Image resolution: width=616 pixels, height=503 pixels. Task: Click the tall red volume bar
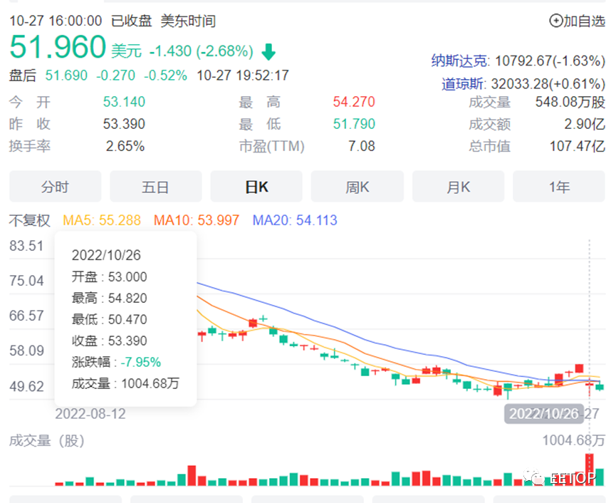tap(590, 470)
